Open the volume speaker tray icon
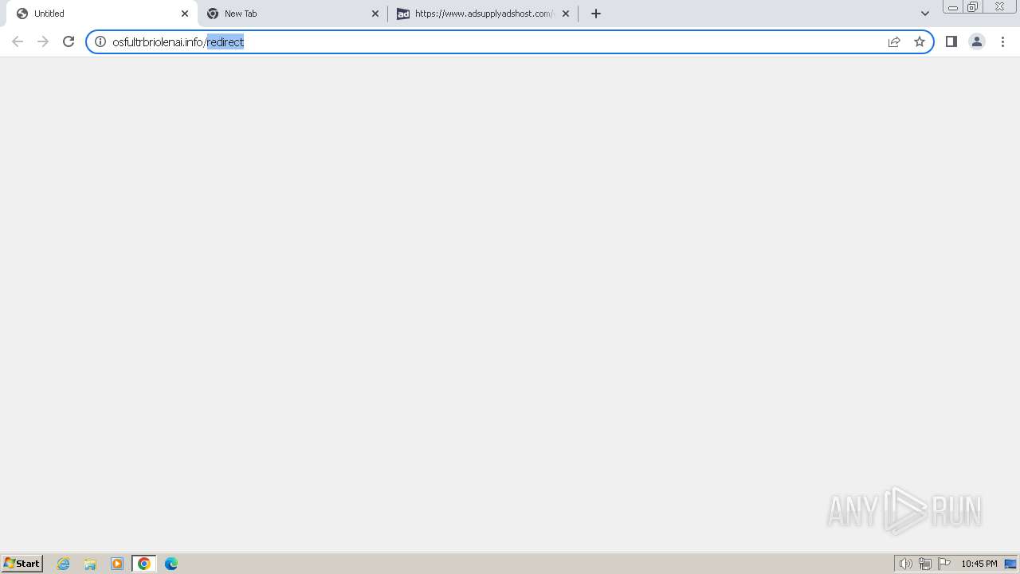This screenshot has height=574, width=1020. click(905, 564)
